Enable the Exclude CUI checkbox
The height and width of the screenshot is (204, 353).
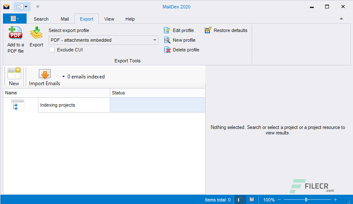[x=52, y=50]
